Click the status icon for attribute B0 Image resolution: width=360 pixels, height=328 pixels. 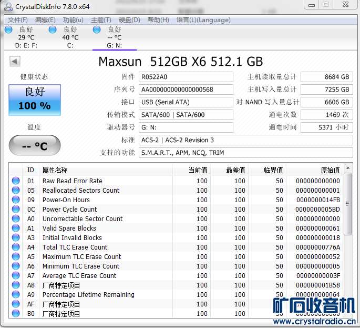pyautogui.click(x=16, y=313)
